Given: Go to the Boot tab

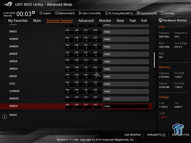Looking at the screenshot, I should tap(120, 21).
